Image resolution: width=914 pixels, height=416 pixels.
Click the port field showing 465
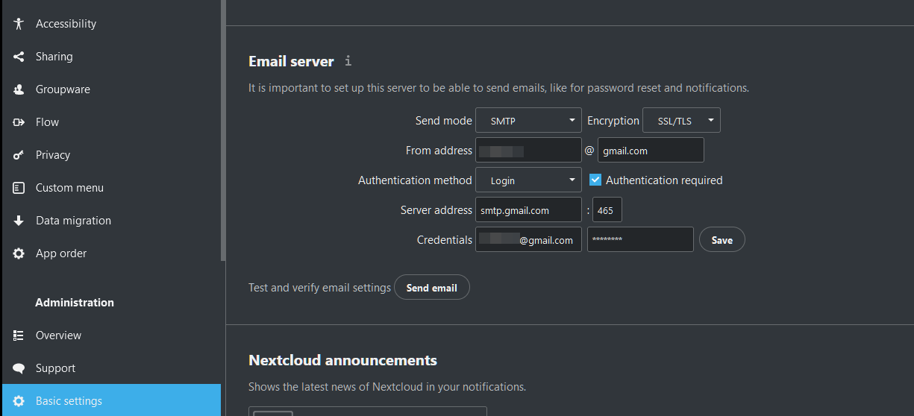[x=607, y=210]
